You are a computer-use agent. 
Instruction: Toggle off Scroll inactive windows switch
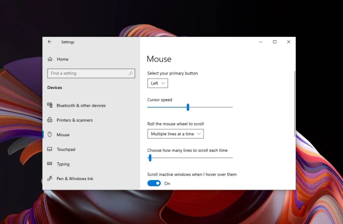(x=154, y=183)
